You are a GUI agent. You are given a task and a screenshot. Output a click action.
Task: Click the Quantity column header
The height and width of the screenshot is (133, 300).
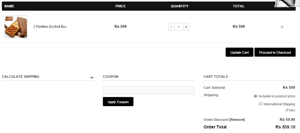[179, 6]
